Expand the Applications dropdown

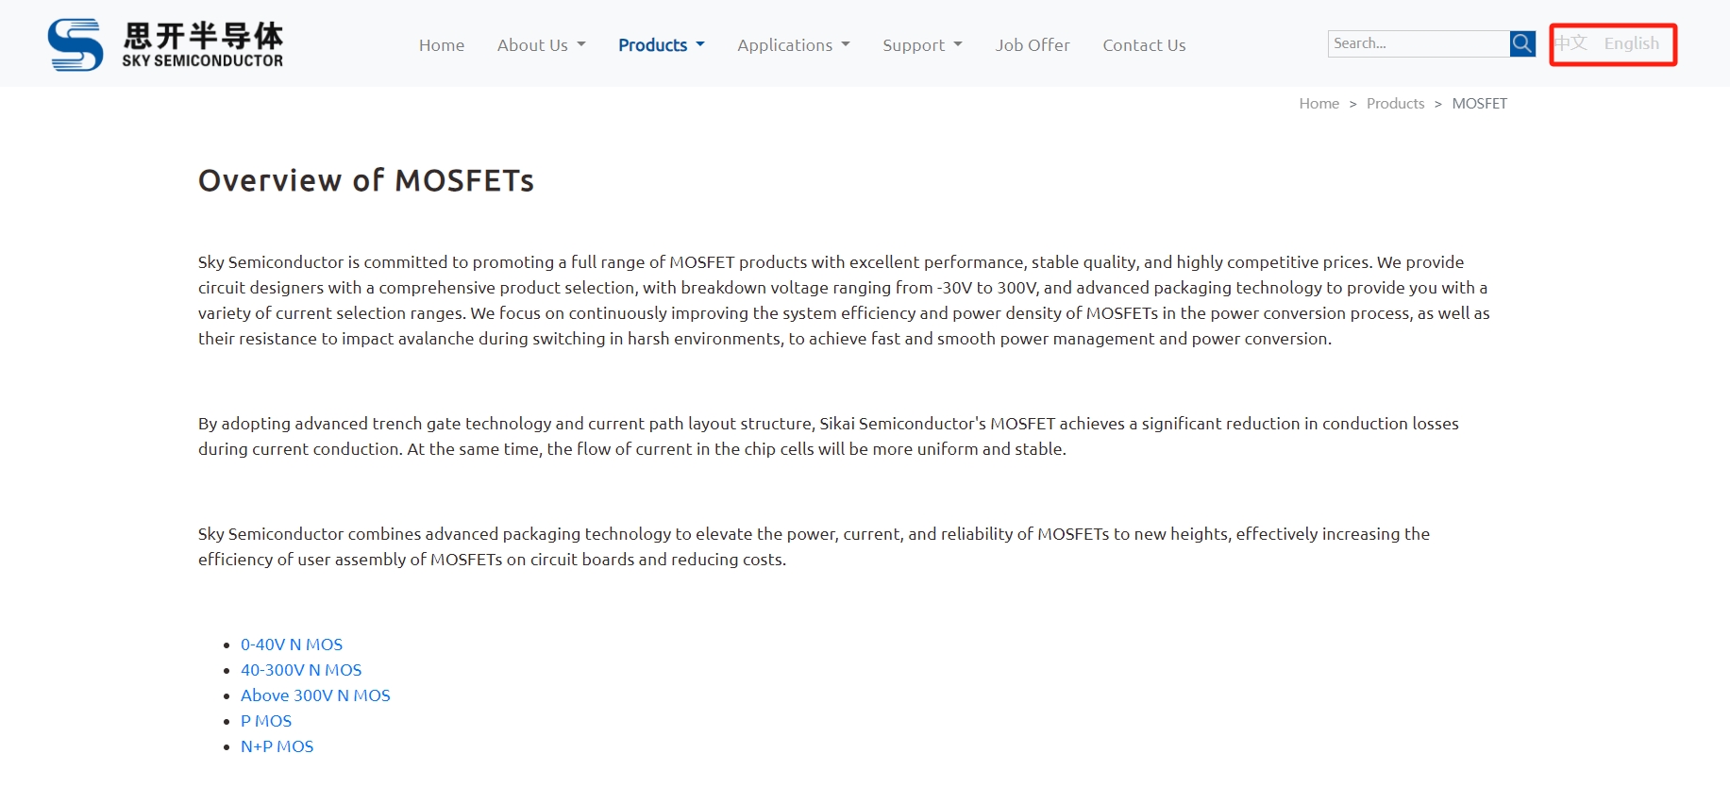click(793, 45)
